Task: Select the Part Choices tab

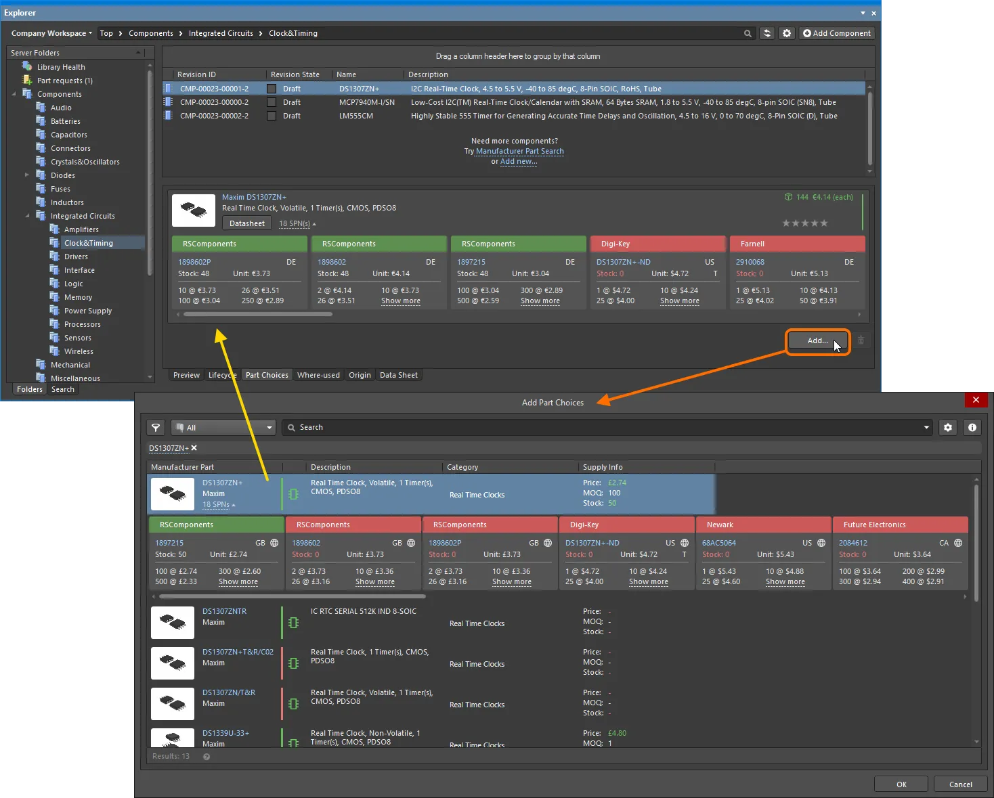Action: [267, 375]
